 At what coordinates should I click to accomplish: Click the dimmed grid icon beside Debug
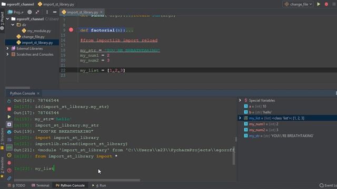coord(334,4)
